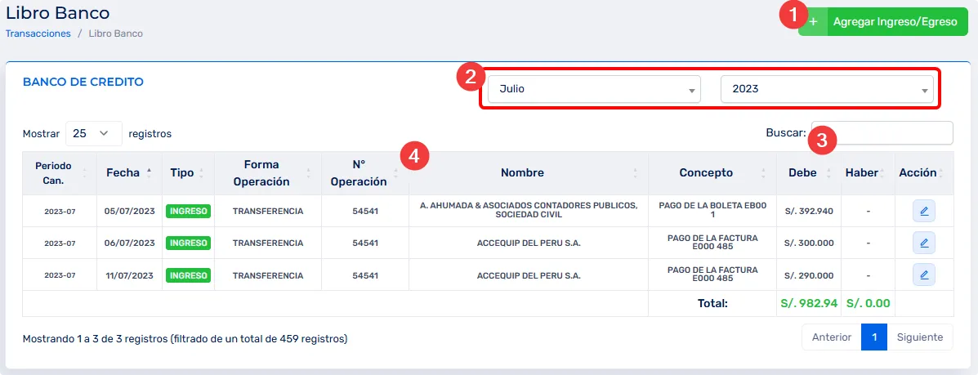Image resolution: width=978 pixels, height=375 pixels.
Task: Open the Julio month dropdown
Action: 593,89
